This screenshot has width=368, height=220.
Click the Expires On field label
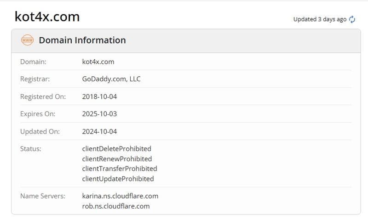click(38, 114)
